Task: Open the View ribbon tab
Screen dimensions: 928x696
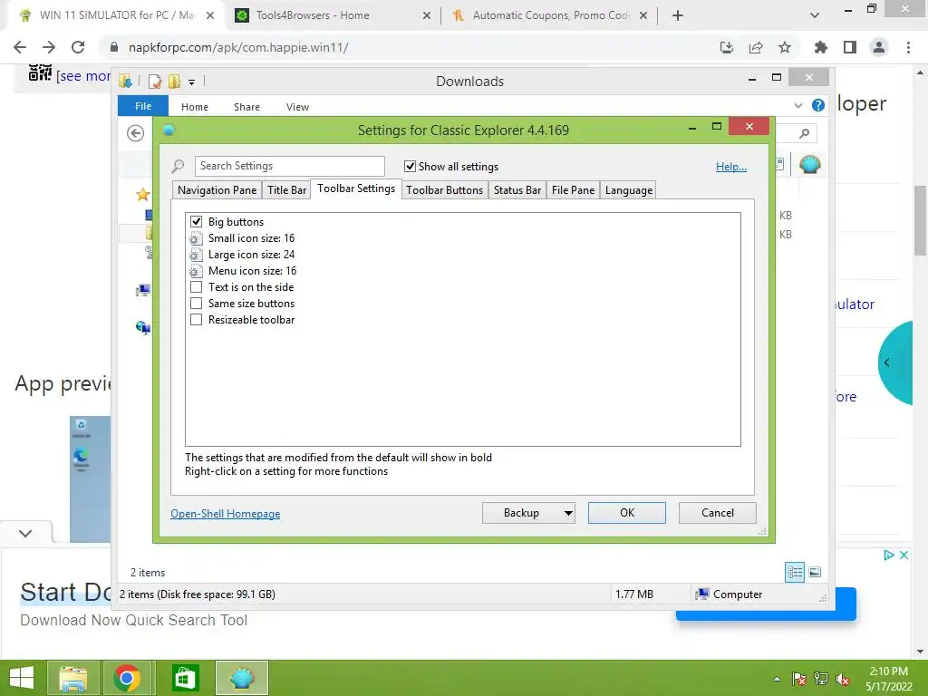Action: (297, 107)
